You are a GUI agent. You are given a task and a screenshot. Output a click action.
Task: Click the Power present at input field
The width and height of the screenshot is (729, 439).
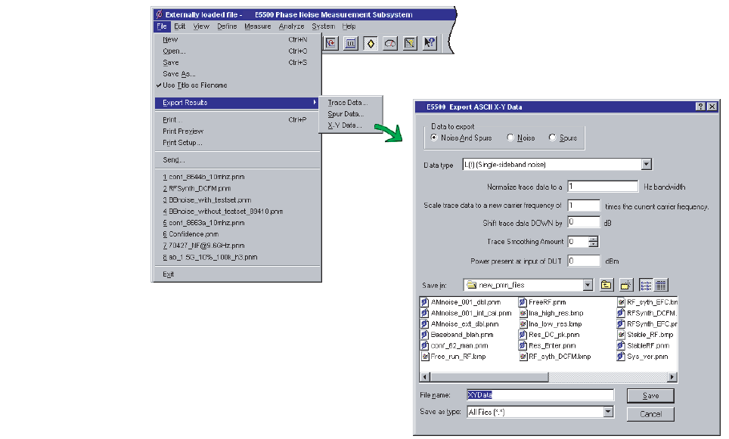point(584,261)
